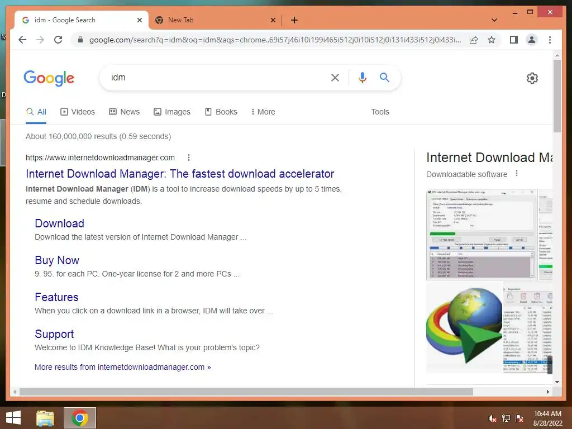Click the scroll-right arrow of horizontal scrollbar
This screenshot has width=572, height=429.
coord(547,392)
